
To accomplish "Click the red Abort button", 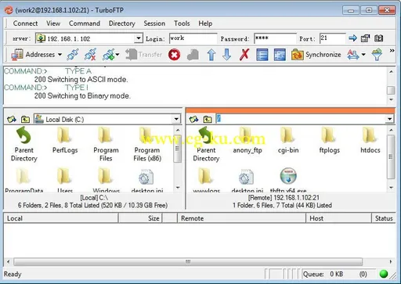I will [x=174, y=55].
